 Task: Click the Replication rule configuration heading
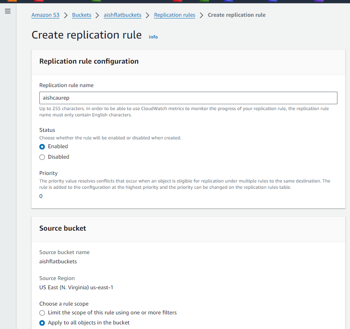click(x=89, y=61)
